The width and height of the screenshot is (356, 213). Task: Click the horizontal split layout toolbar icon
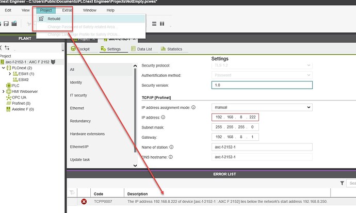pyautogui.click(x=154, y=24)
